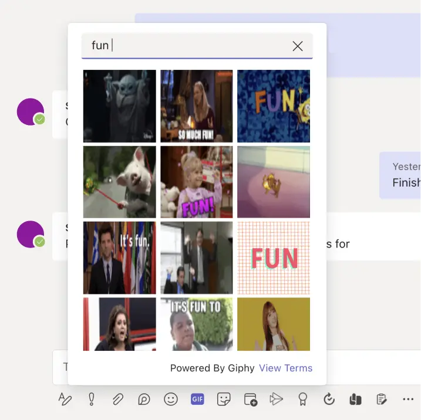
Task: Open more messaging extensions ellipsis
Action: tap(408, 399)
